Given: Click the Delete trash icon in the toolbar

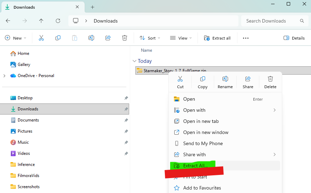Looking at the screenshot, I should pyautogui.click(x=125, y=38).
